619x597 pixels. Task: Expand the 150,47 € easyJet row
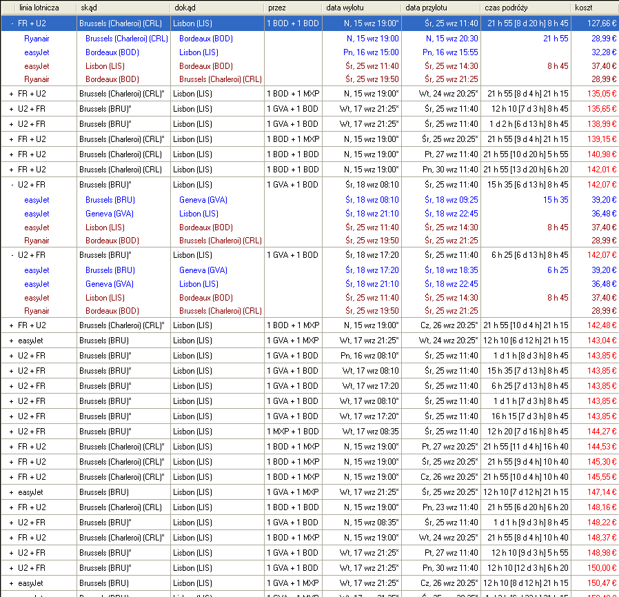pos(12,584)
